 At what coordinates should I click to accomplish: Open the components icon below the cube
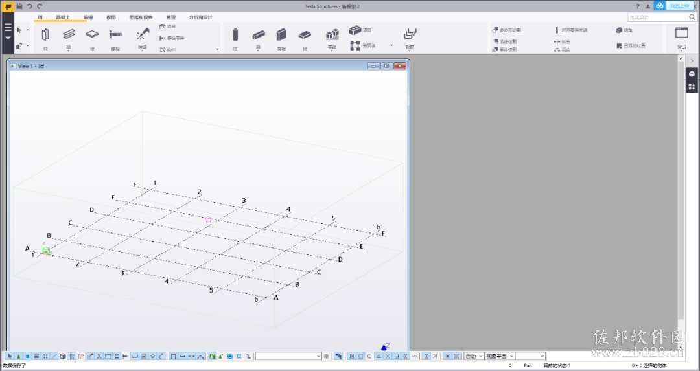tap(692, 87)
